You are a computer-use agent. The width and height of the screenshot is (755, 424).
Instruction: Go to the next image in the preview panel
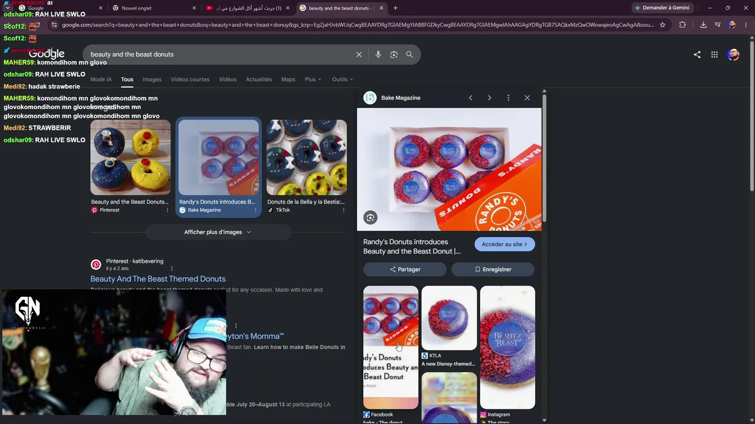(x=489, y=98)
